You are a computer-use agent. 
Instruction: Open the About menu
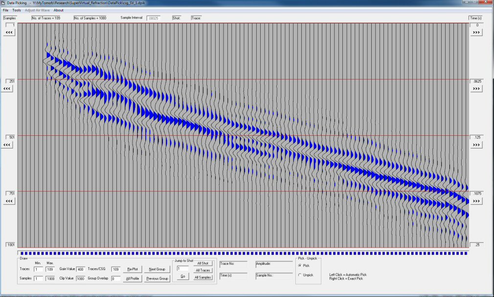coord(58,10)
